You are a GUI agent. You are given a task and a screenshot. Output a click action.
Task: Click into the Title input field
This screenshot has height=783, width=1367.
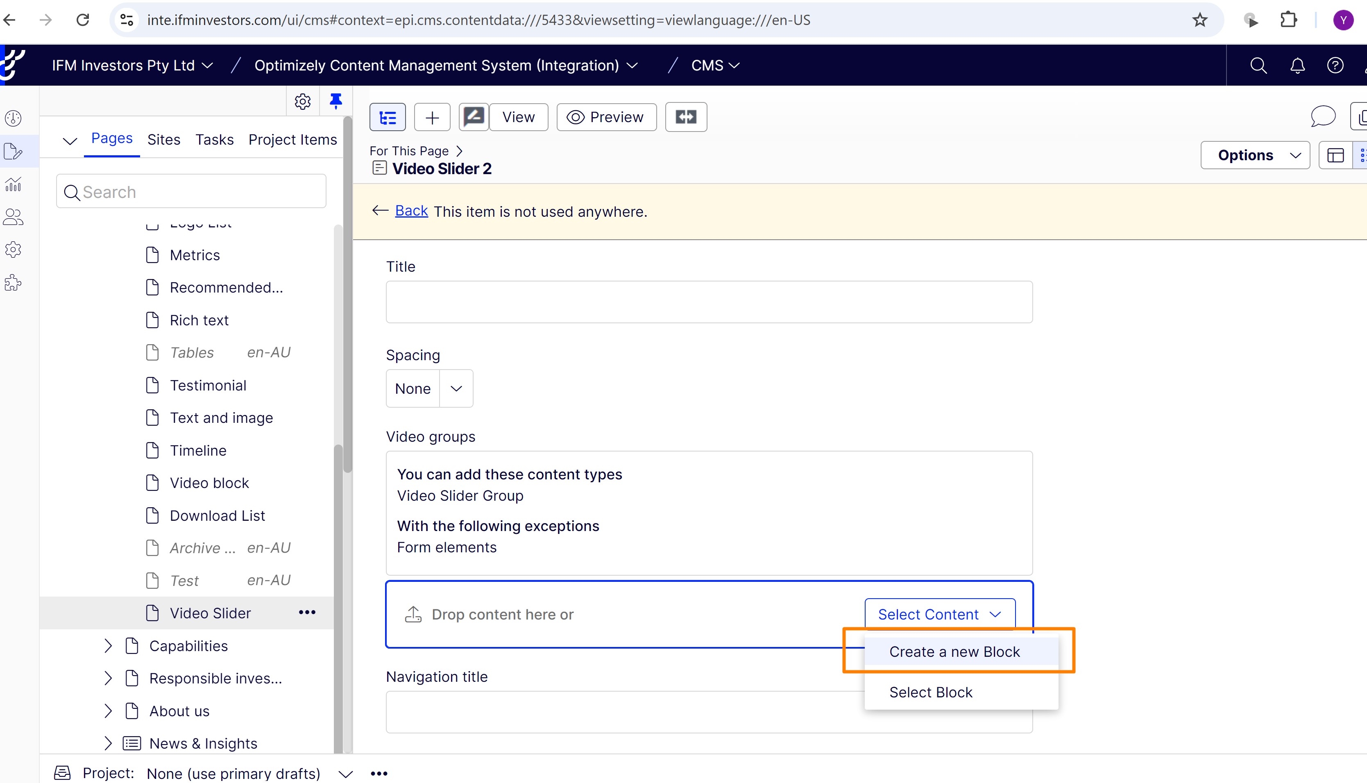point(709,302)
